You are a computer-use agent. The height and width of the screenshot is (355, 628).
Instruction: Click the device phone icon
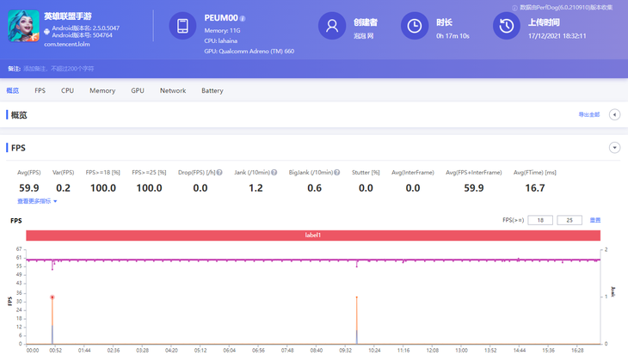tap(182, 26)
